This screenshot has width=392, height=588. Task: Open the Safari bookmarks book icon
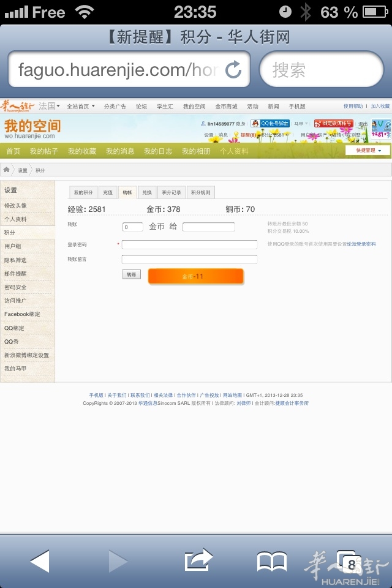(271, 560)
